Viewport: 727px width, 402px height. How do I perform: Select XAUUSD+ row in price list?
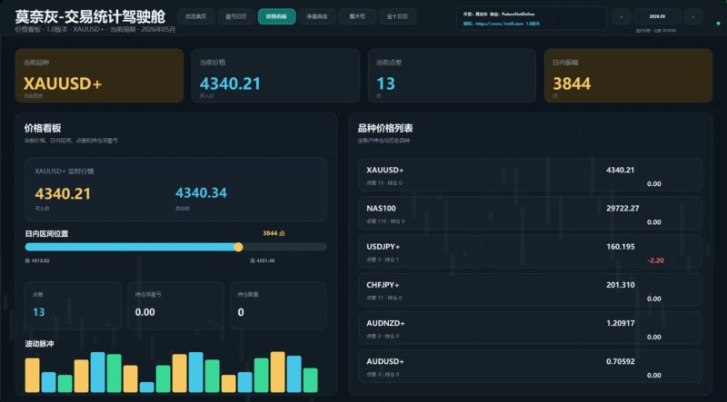pos(531,174)
